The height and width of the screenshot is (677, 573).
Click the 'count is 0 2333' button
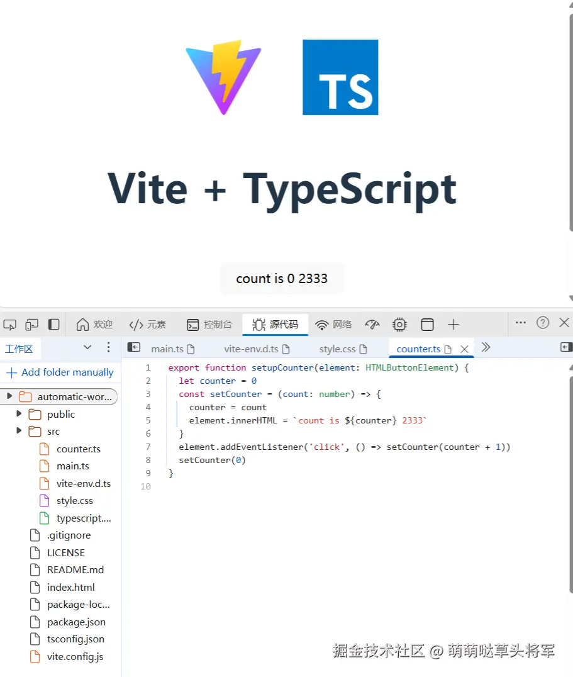point(282,279)
